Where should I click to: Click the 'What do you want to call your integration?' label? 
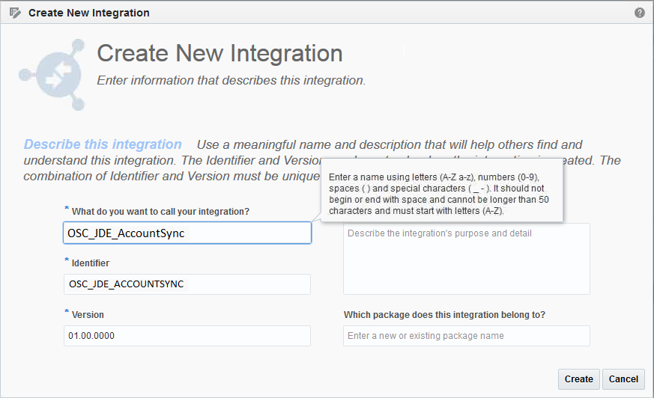160,212
